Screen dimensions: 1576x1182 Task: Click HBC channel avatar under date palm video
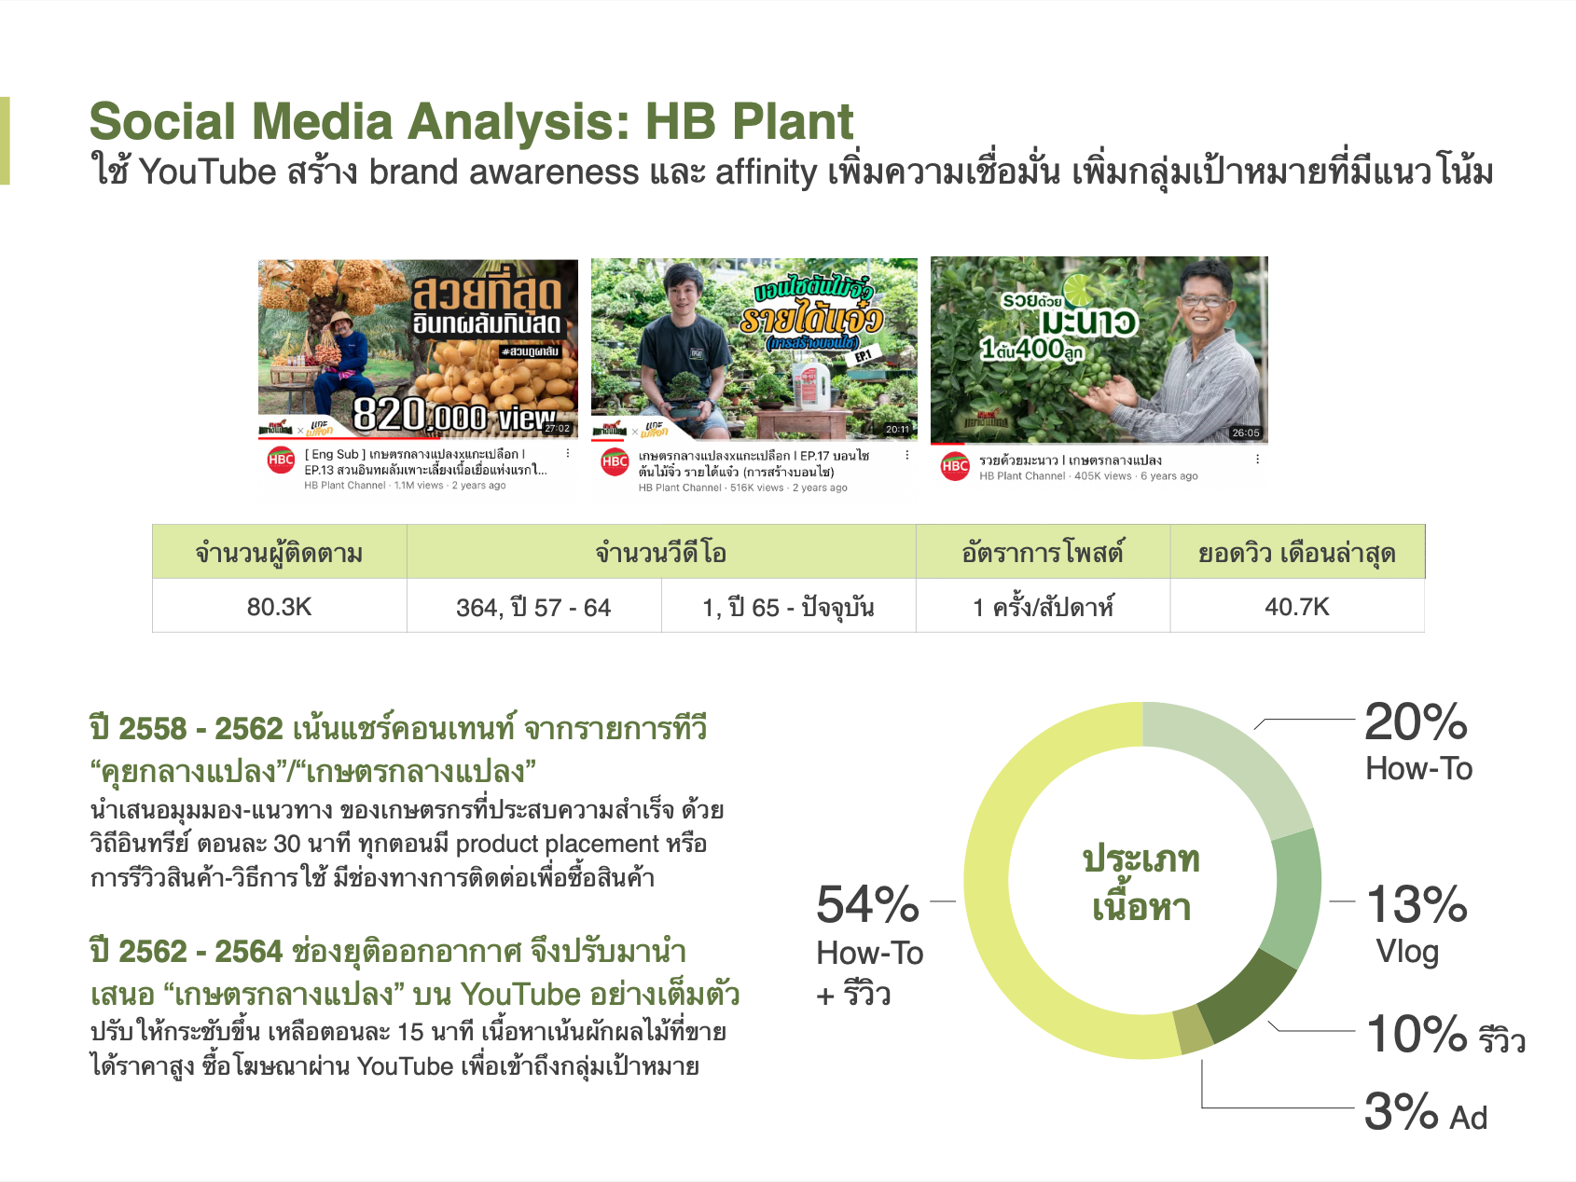[x=281, y=460]
